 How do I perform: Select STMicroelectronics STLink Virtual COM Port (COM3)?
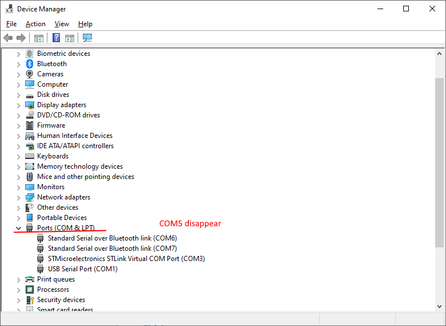pyautogui.click(x=126, y=259)
